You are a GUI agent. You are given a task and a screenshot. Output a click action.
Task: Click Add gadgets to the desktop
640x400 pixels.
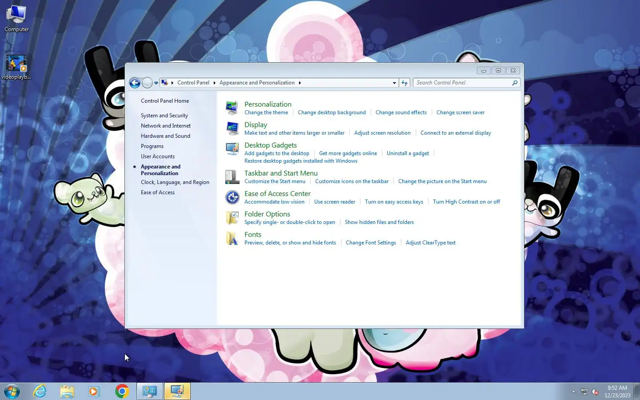(x=277, y=153)
